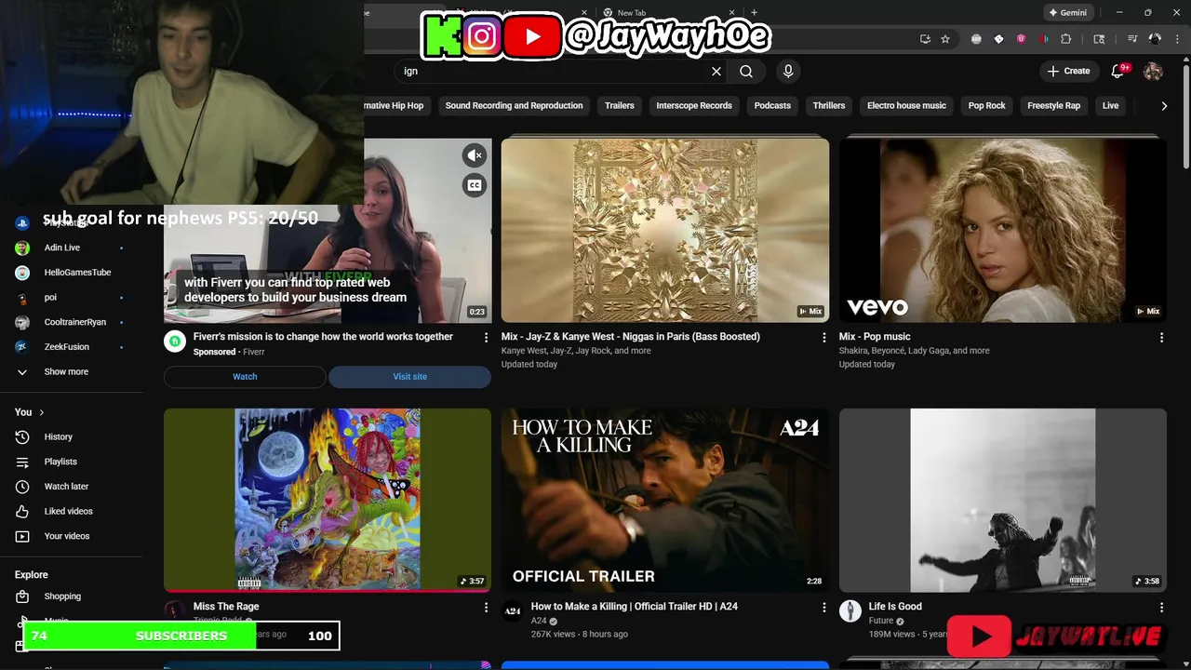Select Sound Recording and Reproduction chip
The height and width of the screenshot is (670, 1191).
point(515,106)
